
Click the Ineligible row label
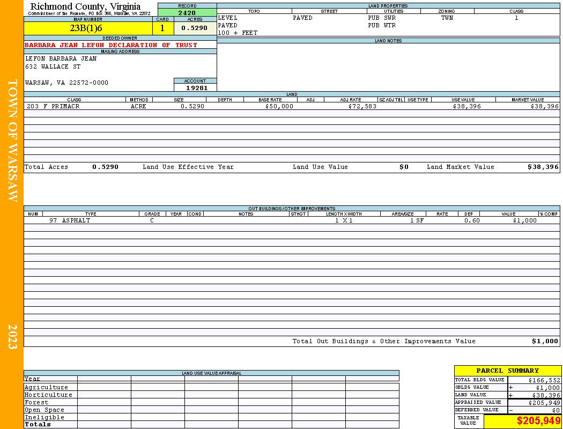[x=44, y=418]
